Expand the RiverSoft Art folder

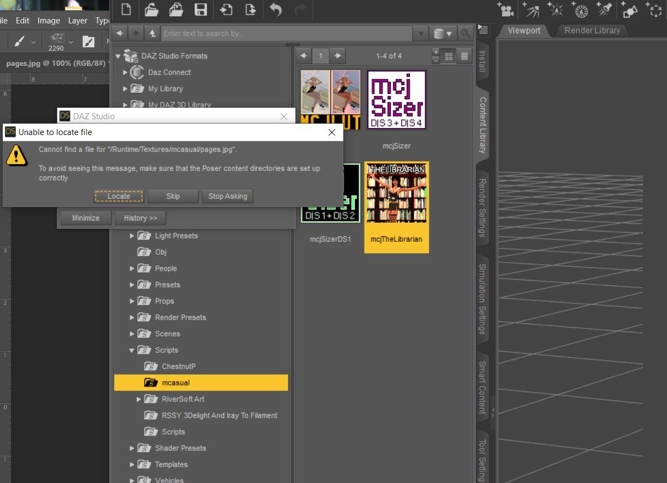(x=138, y=399)
